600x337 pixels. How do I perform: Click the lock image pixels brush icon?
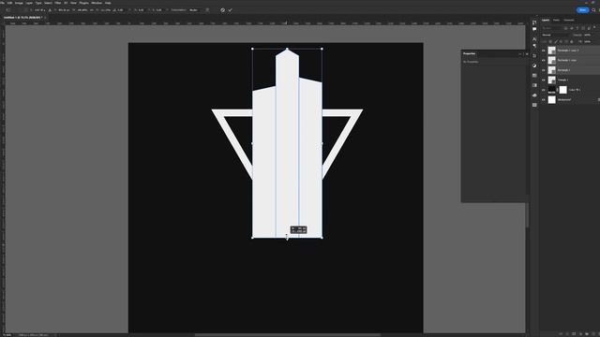(556, 41)
